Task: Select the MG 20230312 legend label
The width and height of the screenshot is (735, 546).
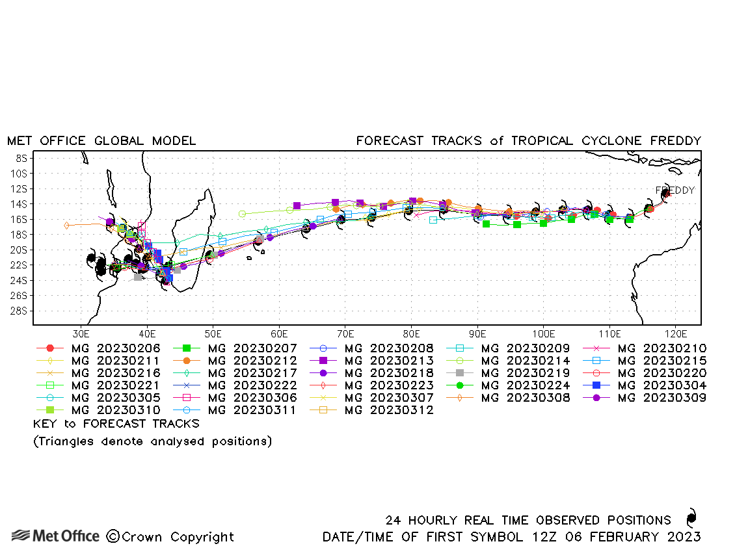Action: coord(389,410)
